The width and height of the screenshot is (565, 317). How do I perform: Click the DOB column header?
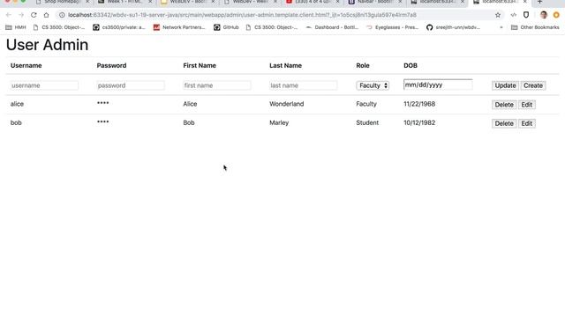[x=410, y=65]
